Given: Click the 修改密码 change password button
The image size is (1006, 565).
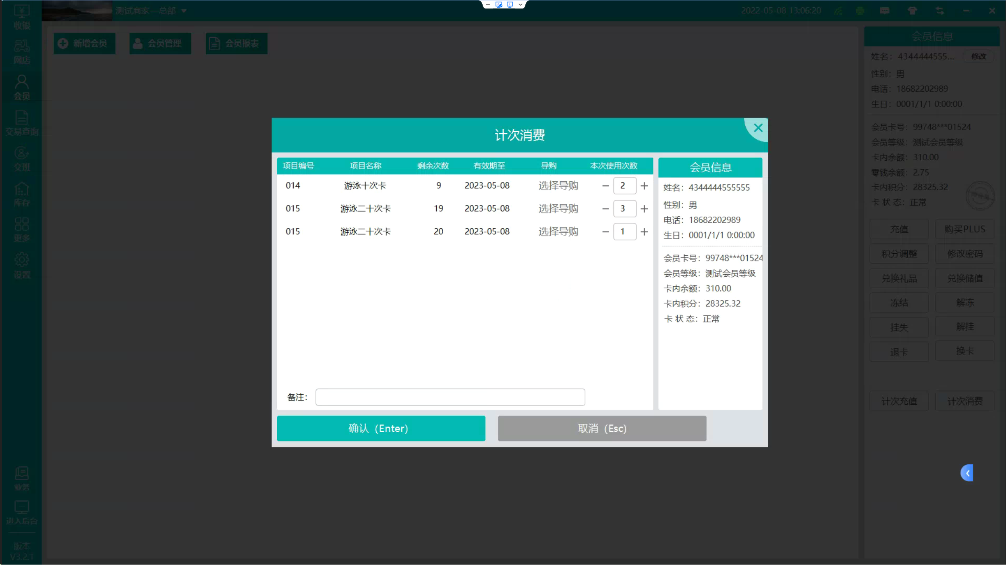Looking at the screenshot, I should click(965, 254).
